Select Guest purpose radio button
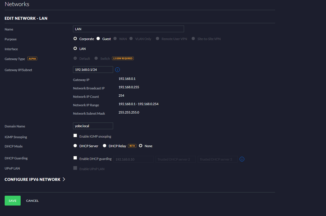Viewport: 326px width, 216px height. pos(98,39)
